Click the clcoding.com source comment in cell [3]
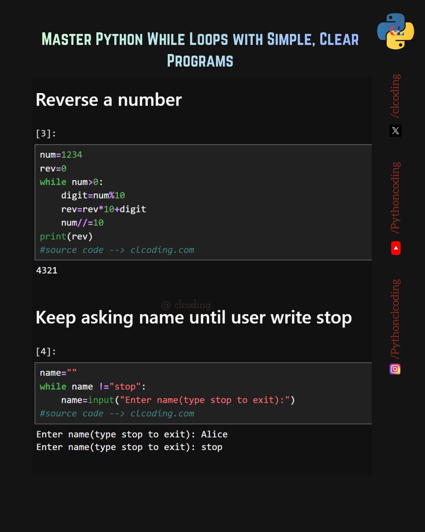This screenshot has width=425, height=532. point(117,250)
